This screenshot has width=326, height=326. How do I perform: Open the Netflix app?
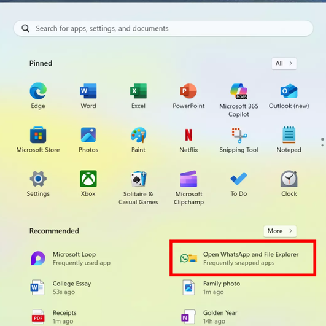(x=188, y=140)
